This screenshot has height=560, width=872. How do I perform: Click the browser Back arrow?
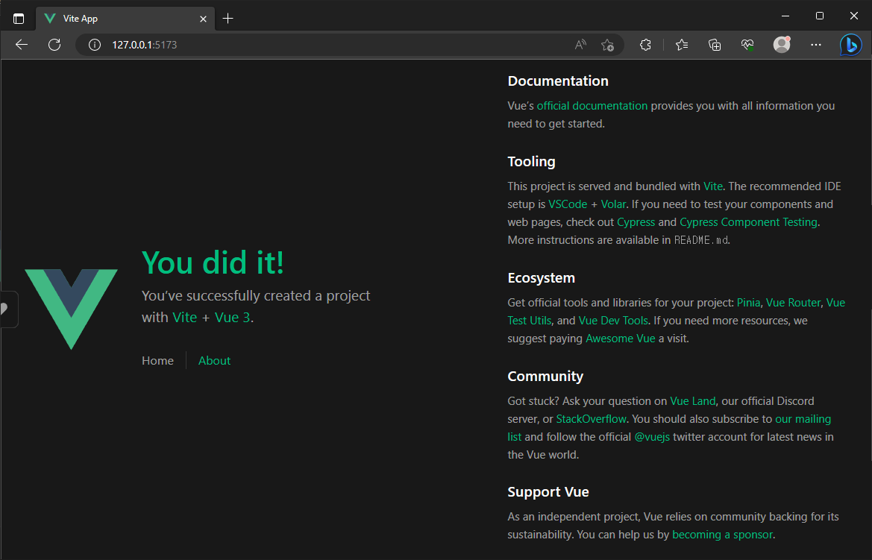coord(22,45)
